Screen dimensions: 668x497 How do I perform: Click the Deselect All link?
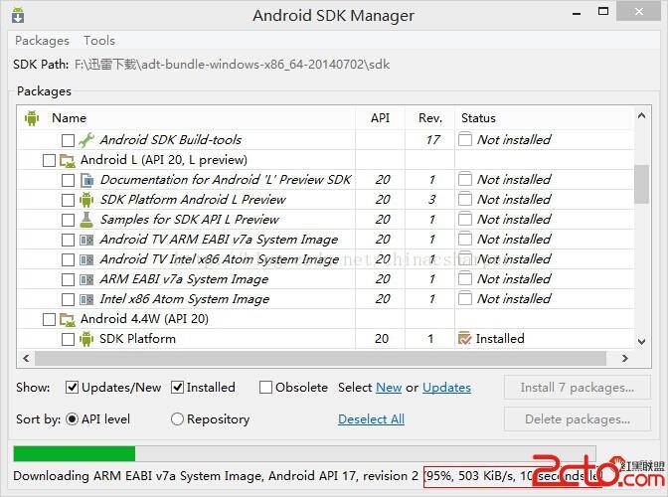371,419
